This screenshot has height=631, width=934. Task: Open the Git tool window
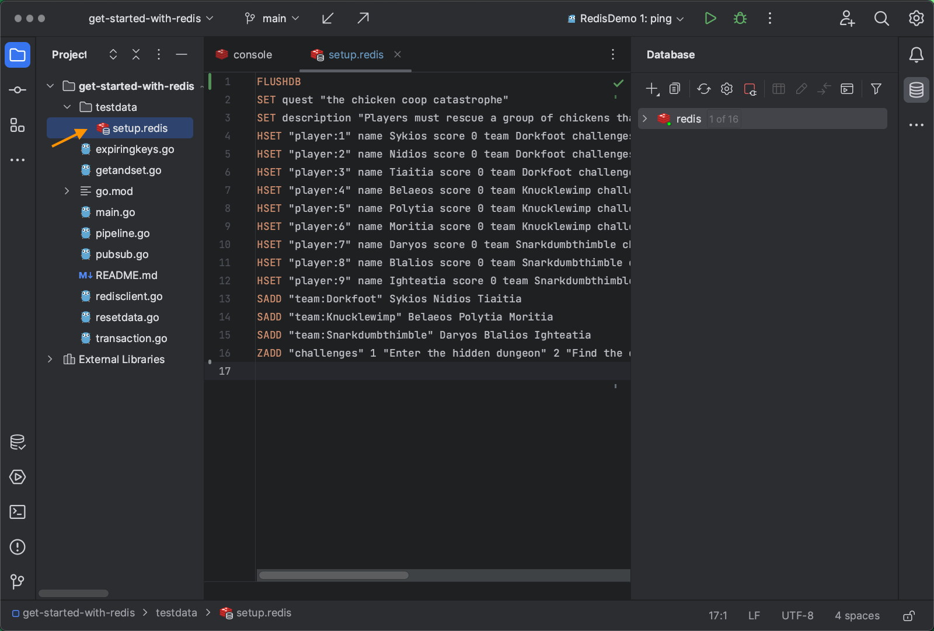click(18, 581)
